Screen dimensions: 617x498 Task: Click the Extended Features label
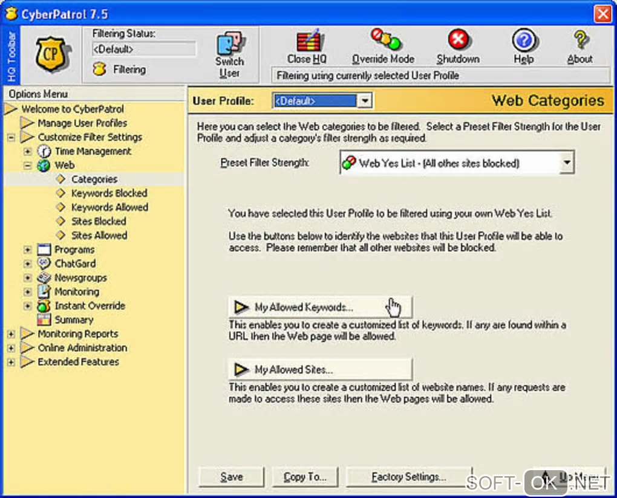[x=78, y=361]
